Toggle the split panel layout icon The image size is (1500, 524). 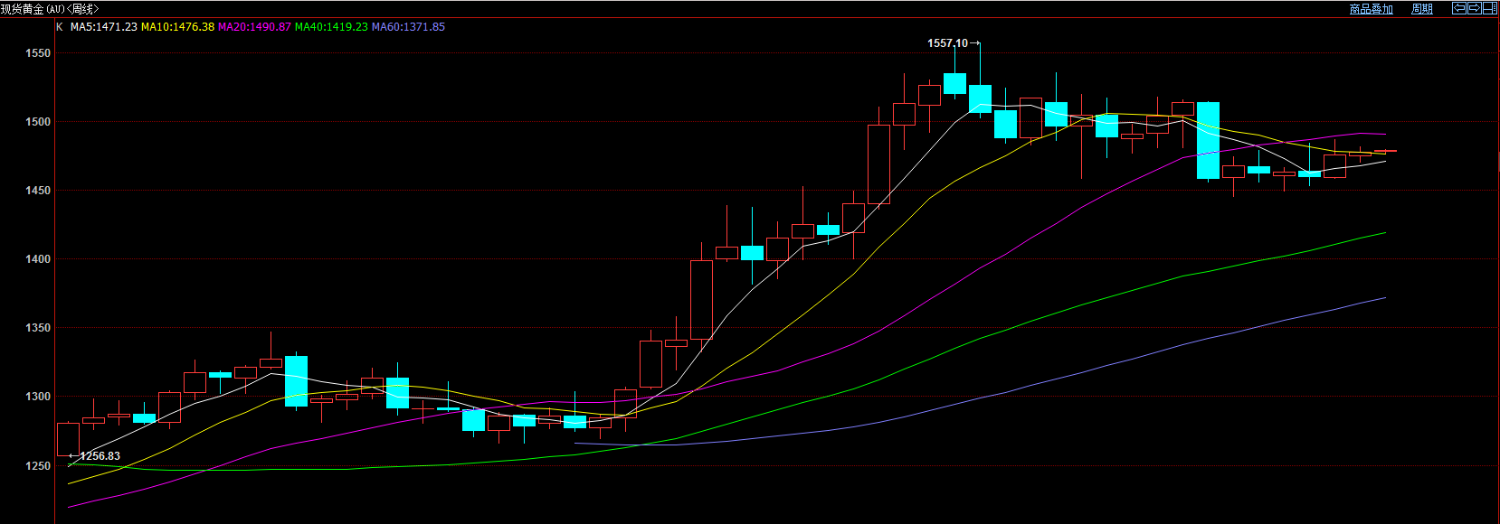click(1489, 8)
